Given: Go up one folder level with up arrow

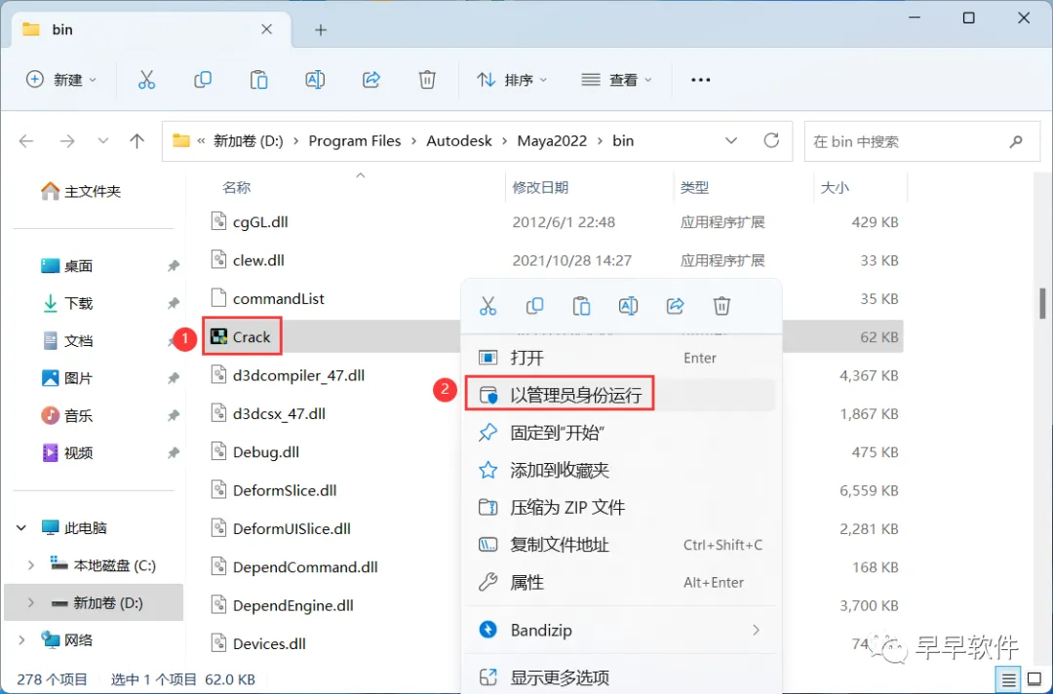Looking at the screenshot, I should pyautogui.click(x=137, y=141).
